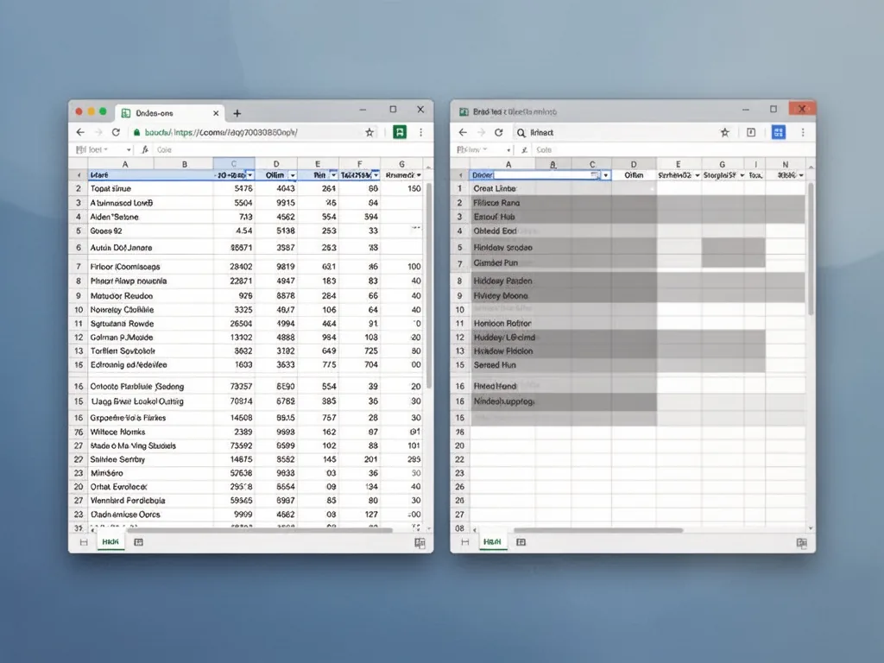Open column E filter dropdown in right sheet
884x663 pixels.
click(x=698, y=175)
